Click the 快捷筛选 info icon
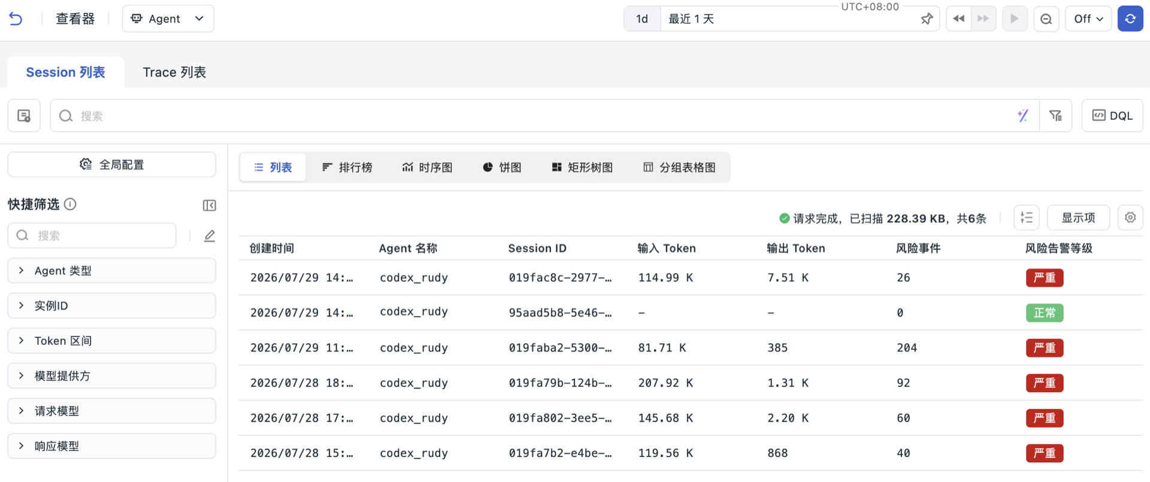Viewport: 1150px width, 482px height. click(x=70, y=204)
